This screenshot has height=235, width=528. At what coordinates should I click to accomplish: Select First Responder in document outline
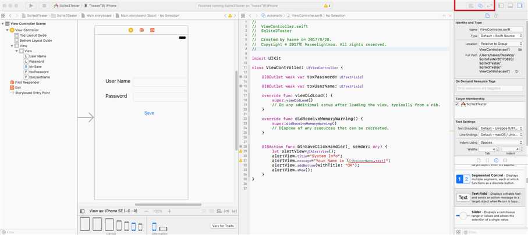coord(24,83)
